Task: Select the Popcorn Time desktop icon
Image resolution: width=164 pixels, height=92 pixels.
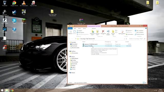Action: pos(33,3)
